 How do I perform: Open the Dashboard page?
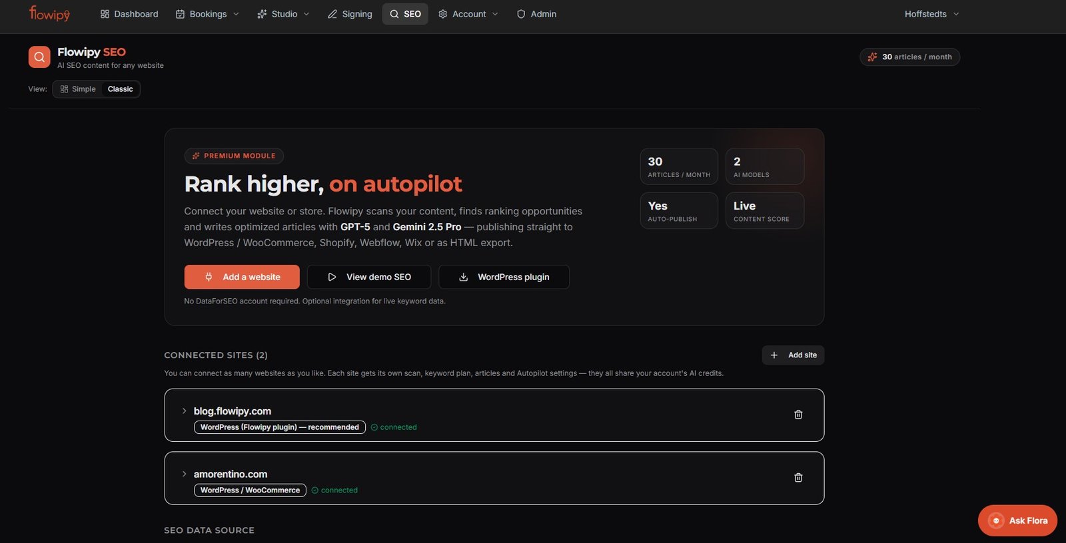point(129,14)
